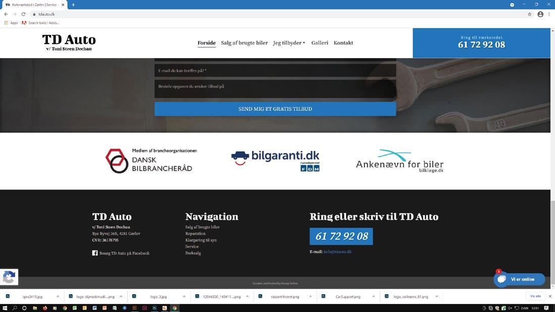Switch input language via DAN indicator
The image size is (555, 312).
point(525,308)
